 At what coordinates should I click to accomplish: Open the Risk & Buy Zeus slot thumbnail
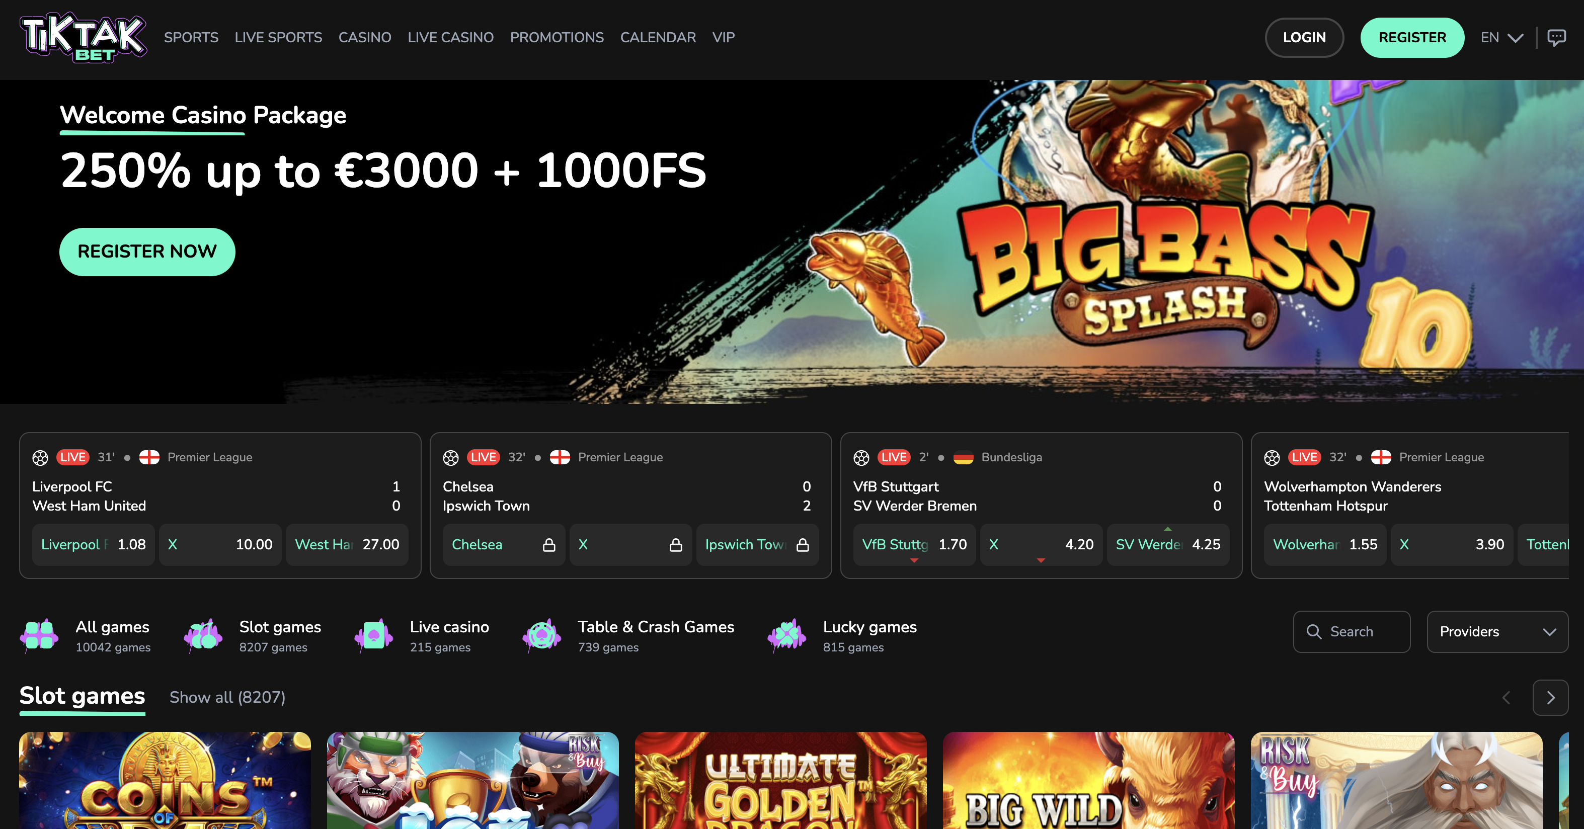(1396, 780)
